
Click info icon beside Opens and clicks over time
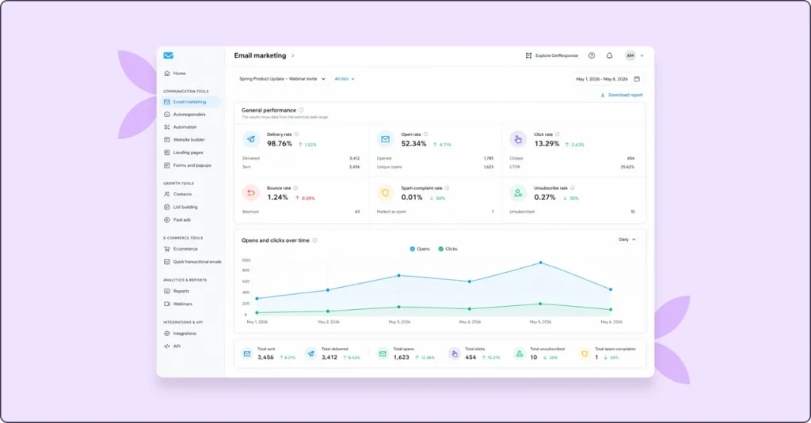click(314, 240)
